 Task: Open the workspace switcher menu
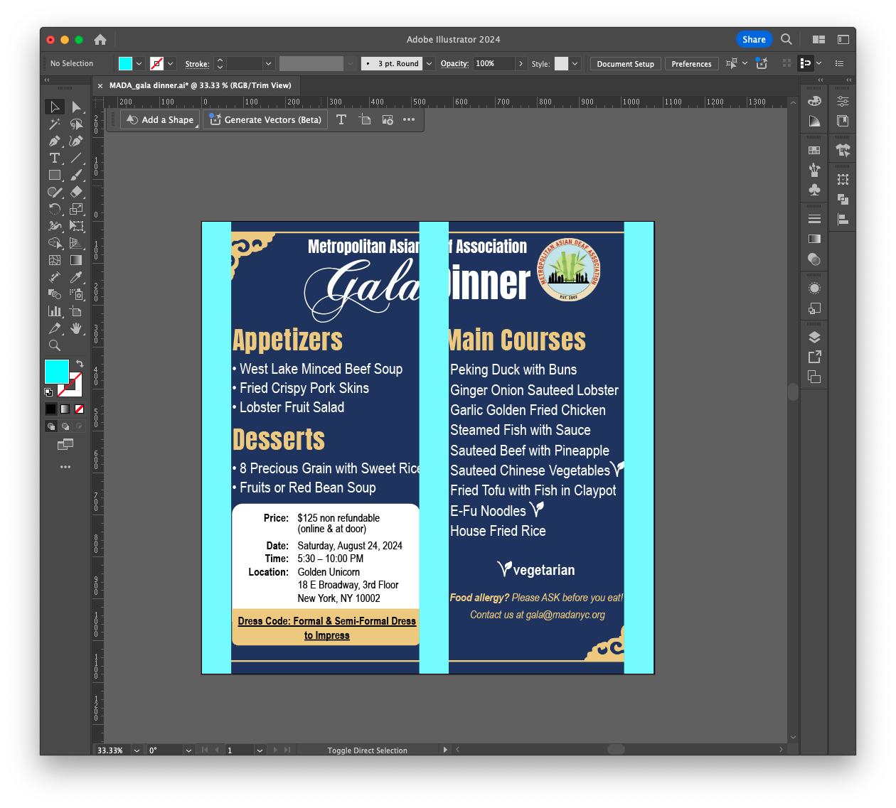(x=843, y=40)
